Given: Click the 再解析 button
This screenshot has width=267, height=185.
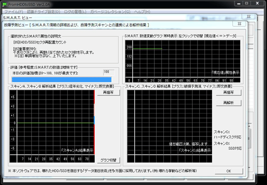Looking at the screenshot, I should (x=229, y=103).
